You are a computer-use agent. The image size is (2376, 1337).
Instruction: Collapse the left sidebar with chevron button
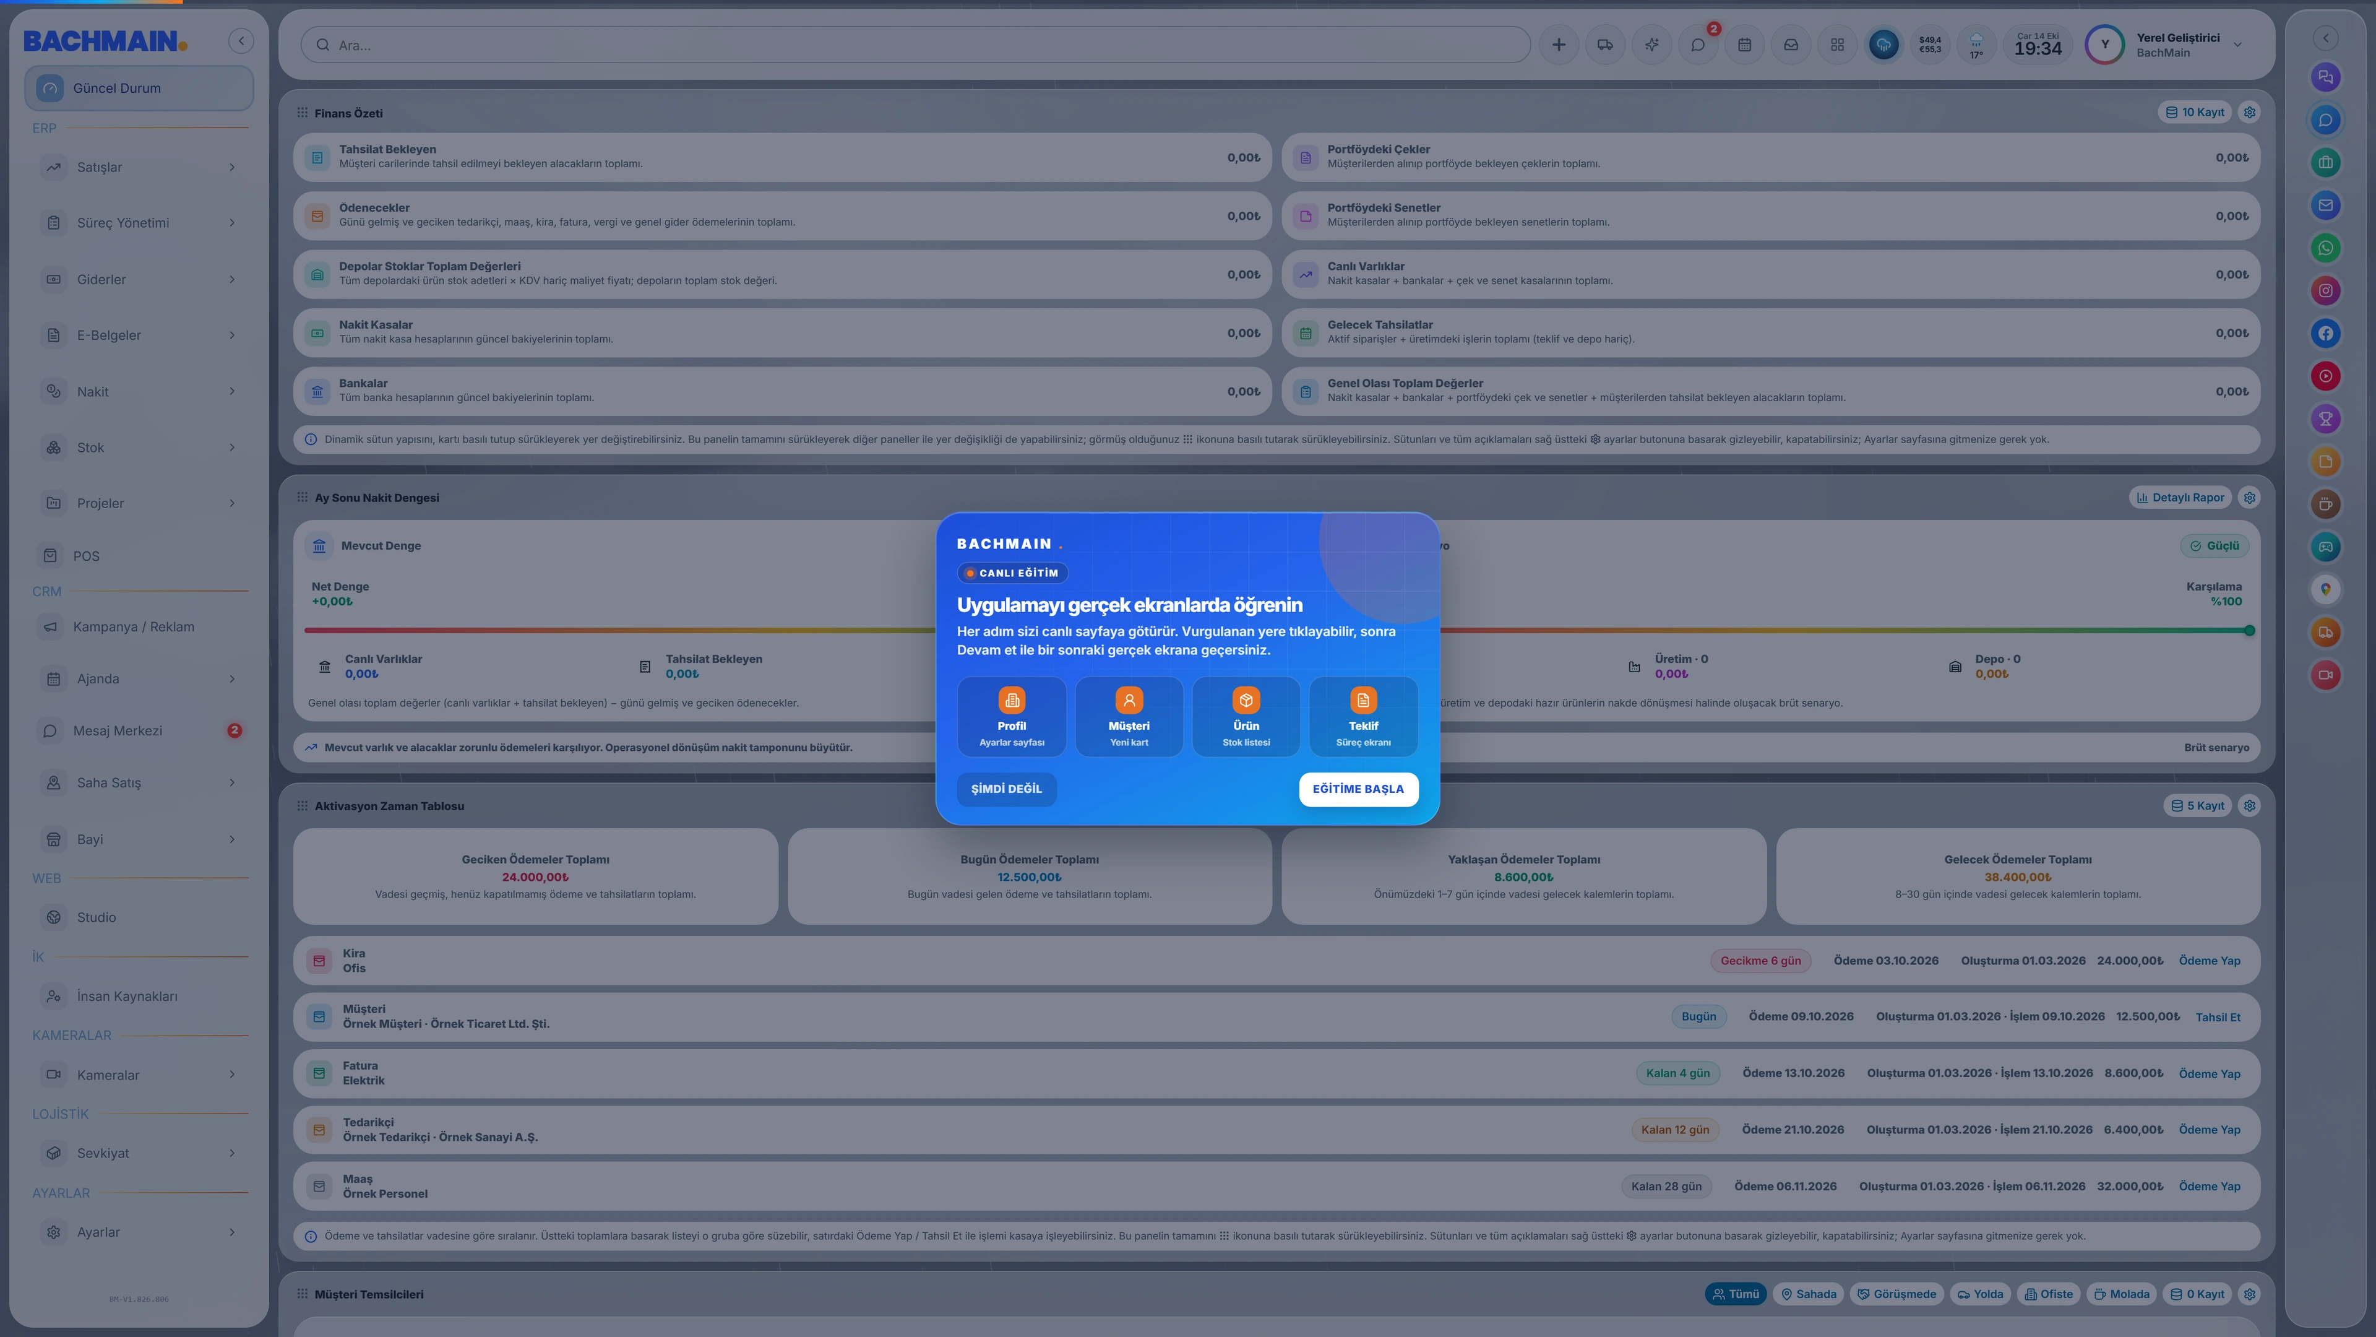(241, 41)
